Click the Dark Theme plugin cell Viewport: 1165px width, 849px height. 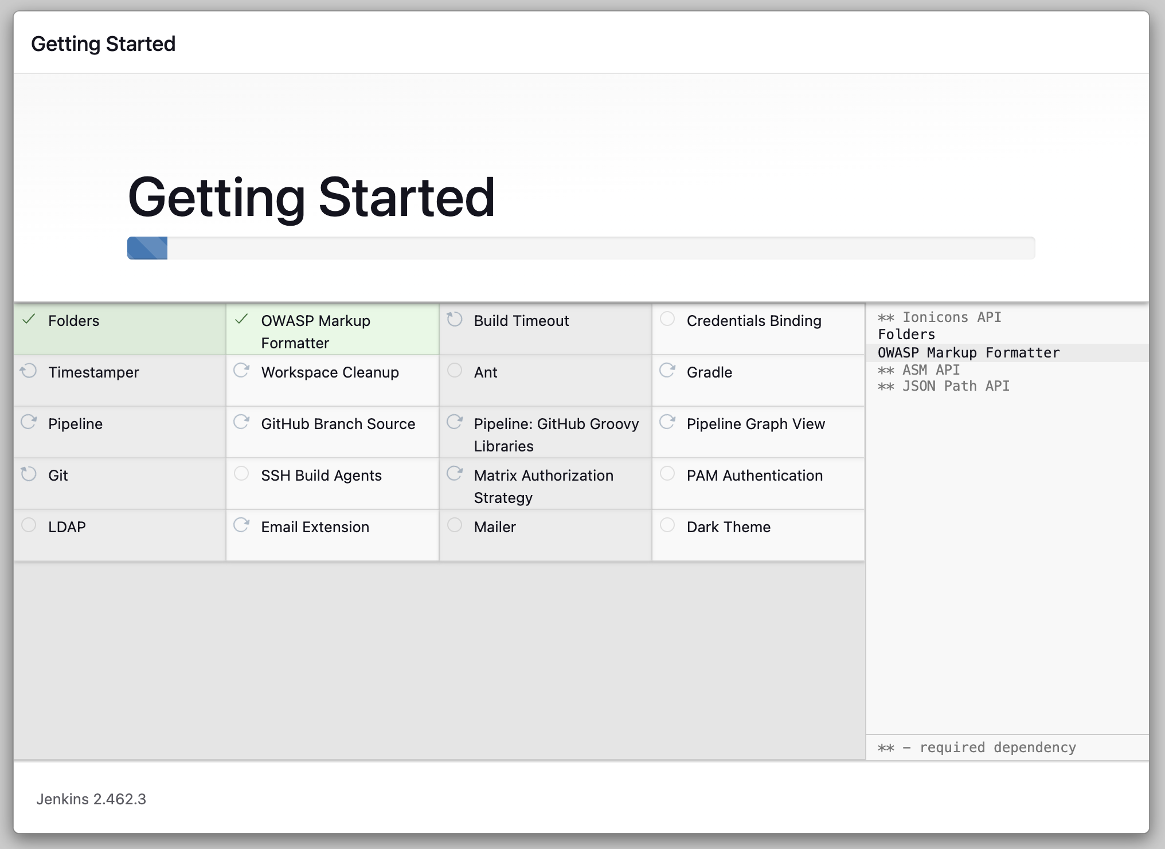728,527
